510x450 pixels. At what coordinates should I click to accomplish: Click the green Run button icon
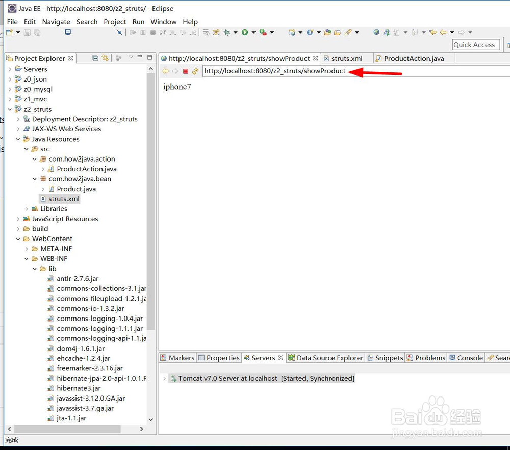pos(245,32)
